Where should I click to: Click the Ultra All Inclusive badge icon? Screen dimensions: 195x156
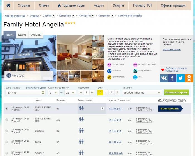pyautogui.click(x=135, y=65)
